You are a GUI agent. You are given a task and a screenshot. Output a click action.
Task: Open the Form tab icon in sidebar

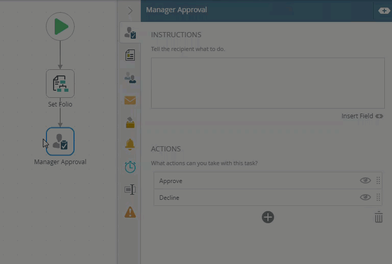click(x=130, y=55)
